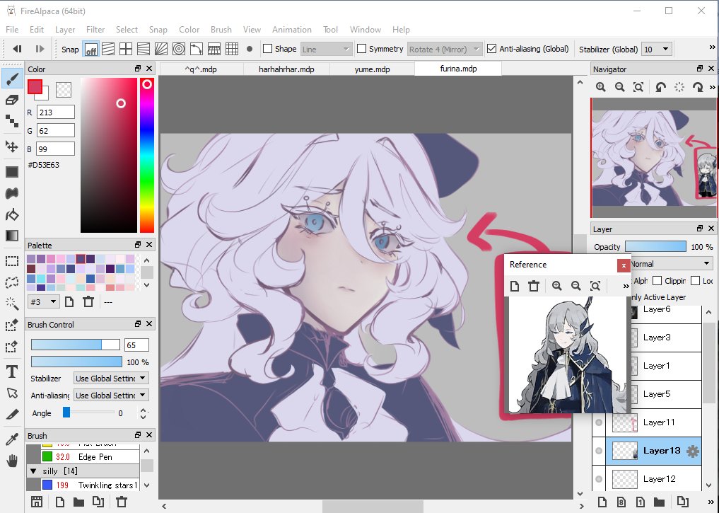Open the Rotate 4 (Mirror) dropdown
Viewport: 719px width, 513px height.
point(444,49)
